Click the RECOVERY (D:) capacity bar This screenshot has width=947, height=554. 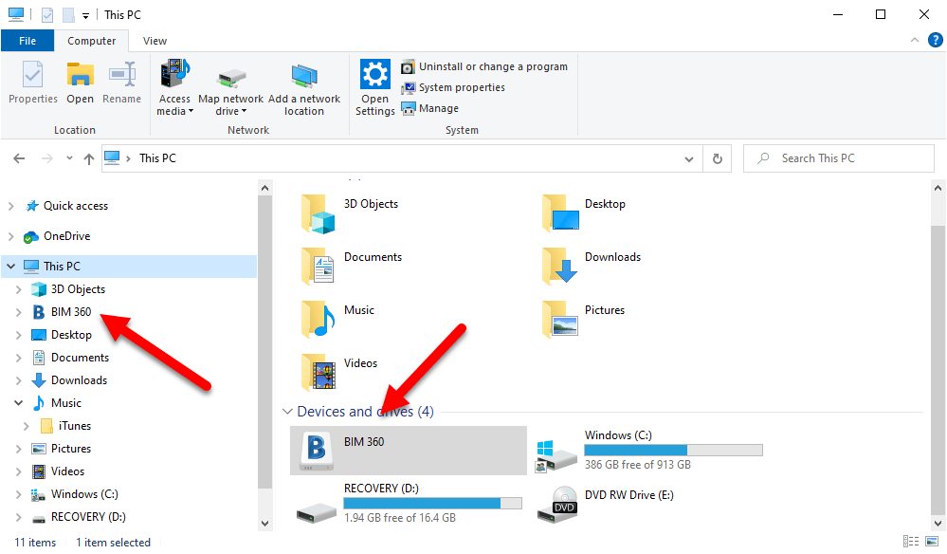(432, 504)
